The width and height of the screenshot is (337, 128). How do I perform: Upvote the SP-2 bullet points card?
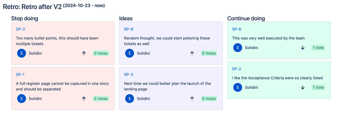coord(84,53)
